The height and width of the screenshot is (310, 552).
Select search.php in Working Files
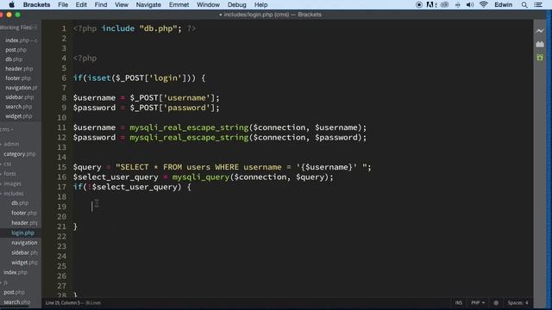[x=19, y=107]
